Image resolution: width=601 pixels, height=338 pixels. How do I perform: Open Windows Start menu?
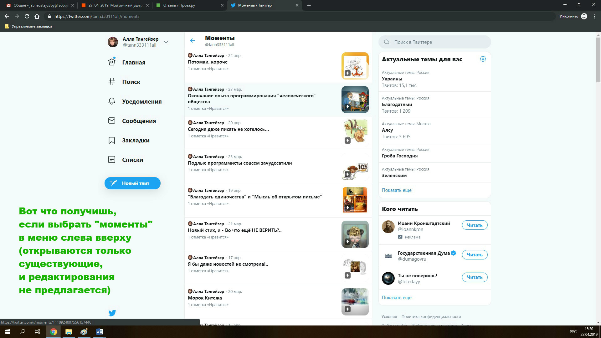pyautogui.click(x=8, y=332)
